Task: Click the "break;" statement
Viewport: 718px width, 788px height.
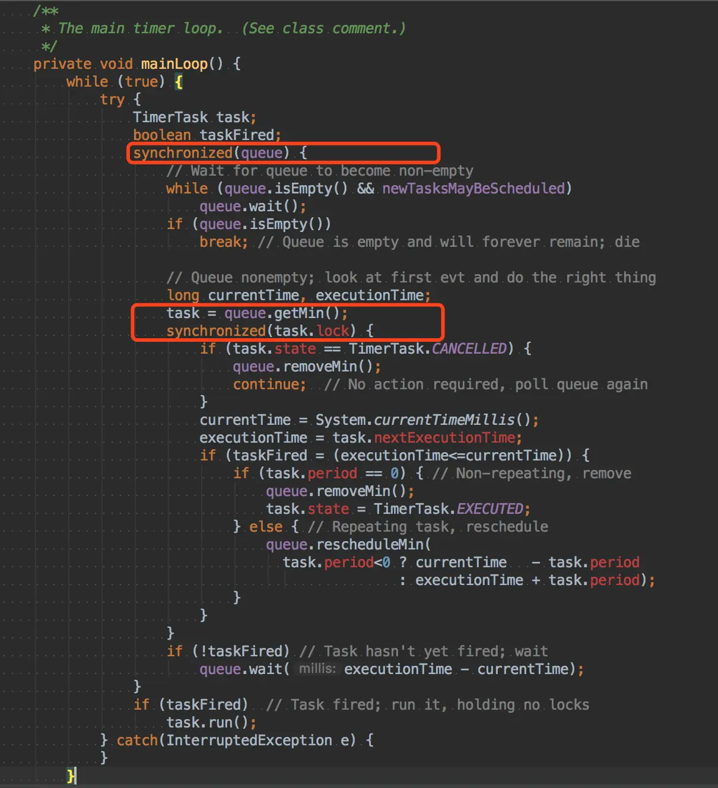Action: 224,242
